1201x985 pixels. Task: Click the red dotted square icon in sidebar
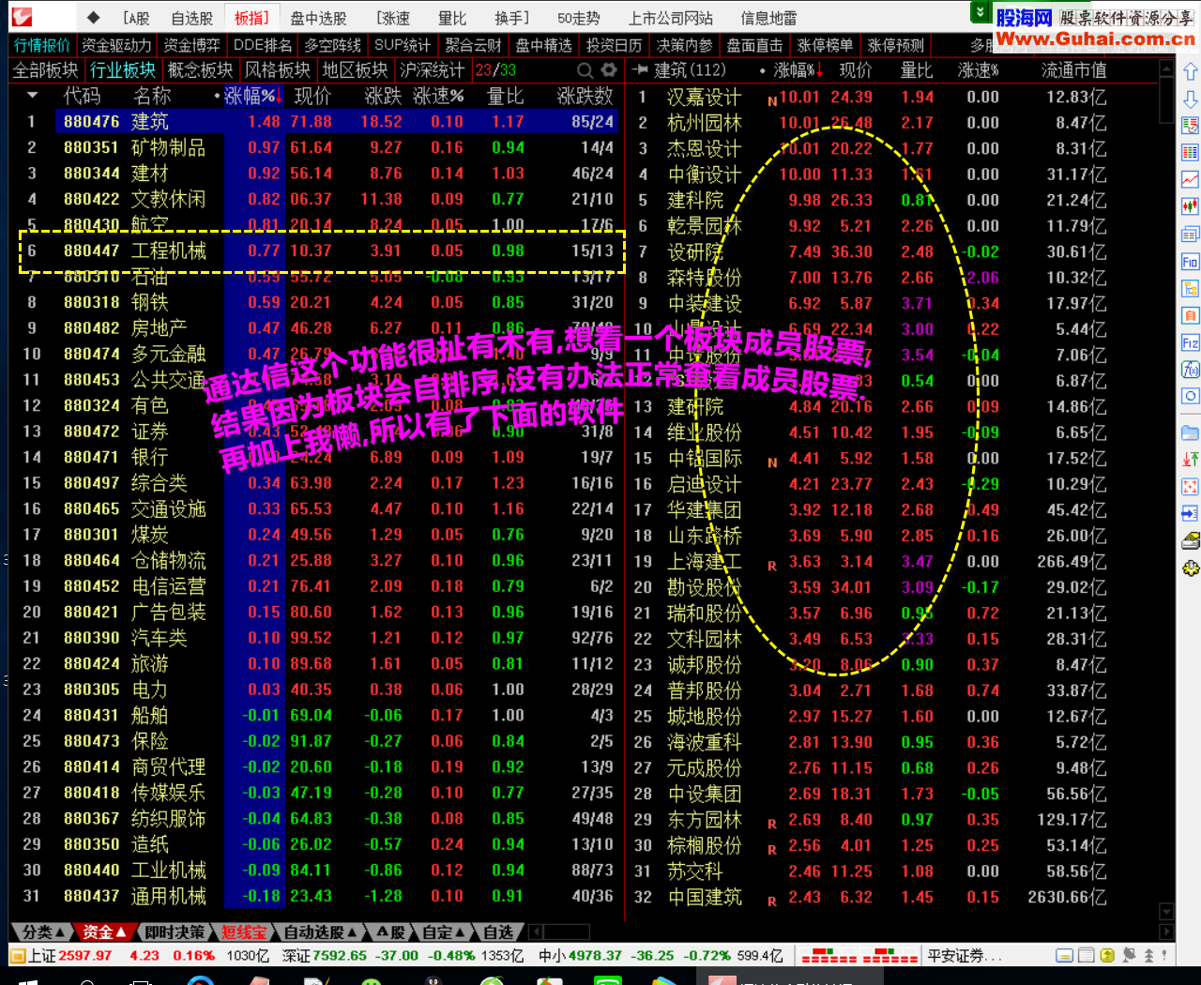(1190, 487)
